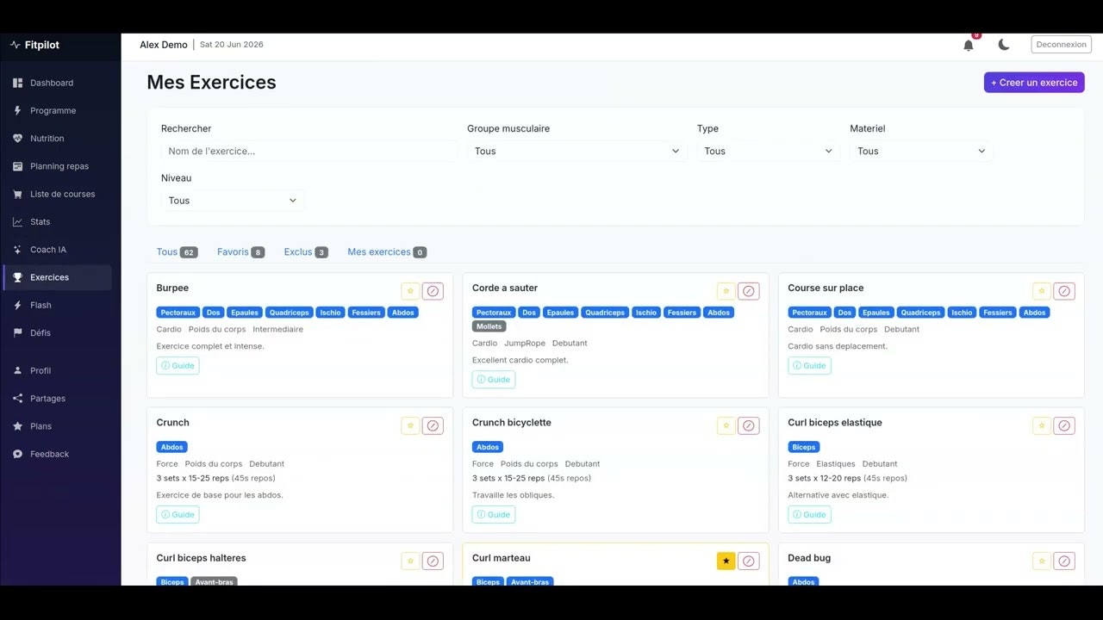Exclude Curl marteau exercise
The height and width of the screenshot is (620, 1103).
(749, 561)
